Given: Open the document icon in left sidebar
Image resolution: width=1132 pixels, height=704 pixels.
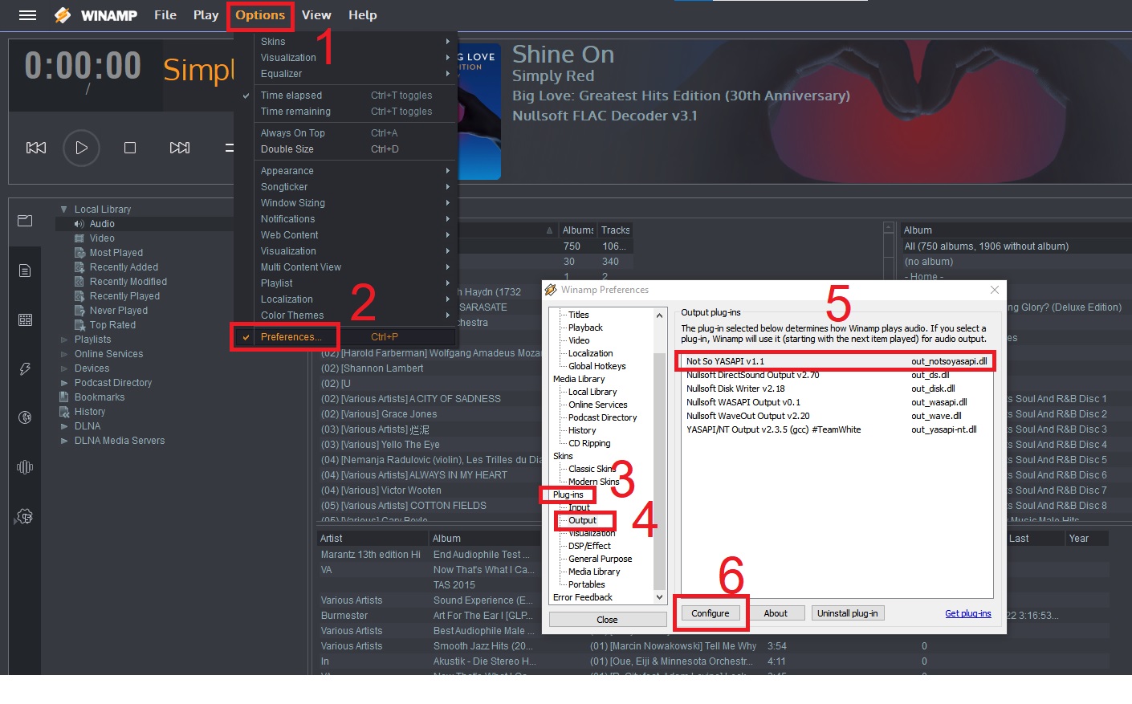Looking at the screenshot, I should 25,271.
